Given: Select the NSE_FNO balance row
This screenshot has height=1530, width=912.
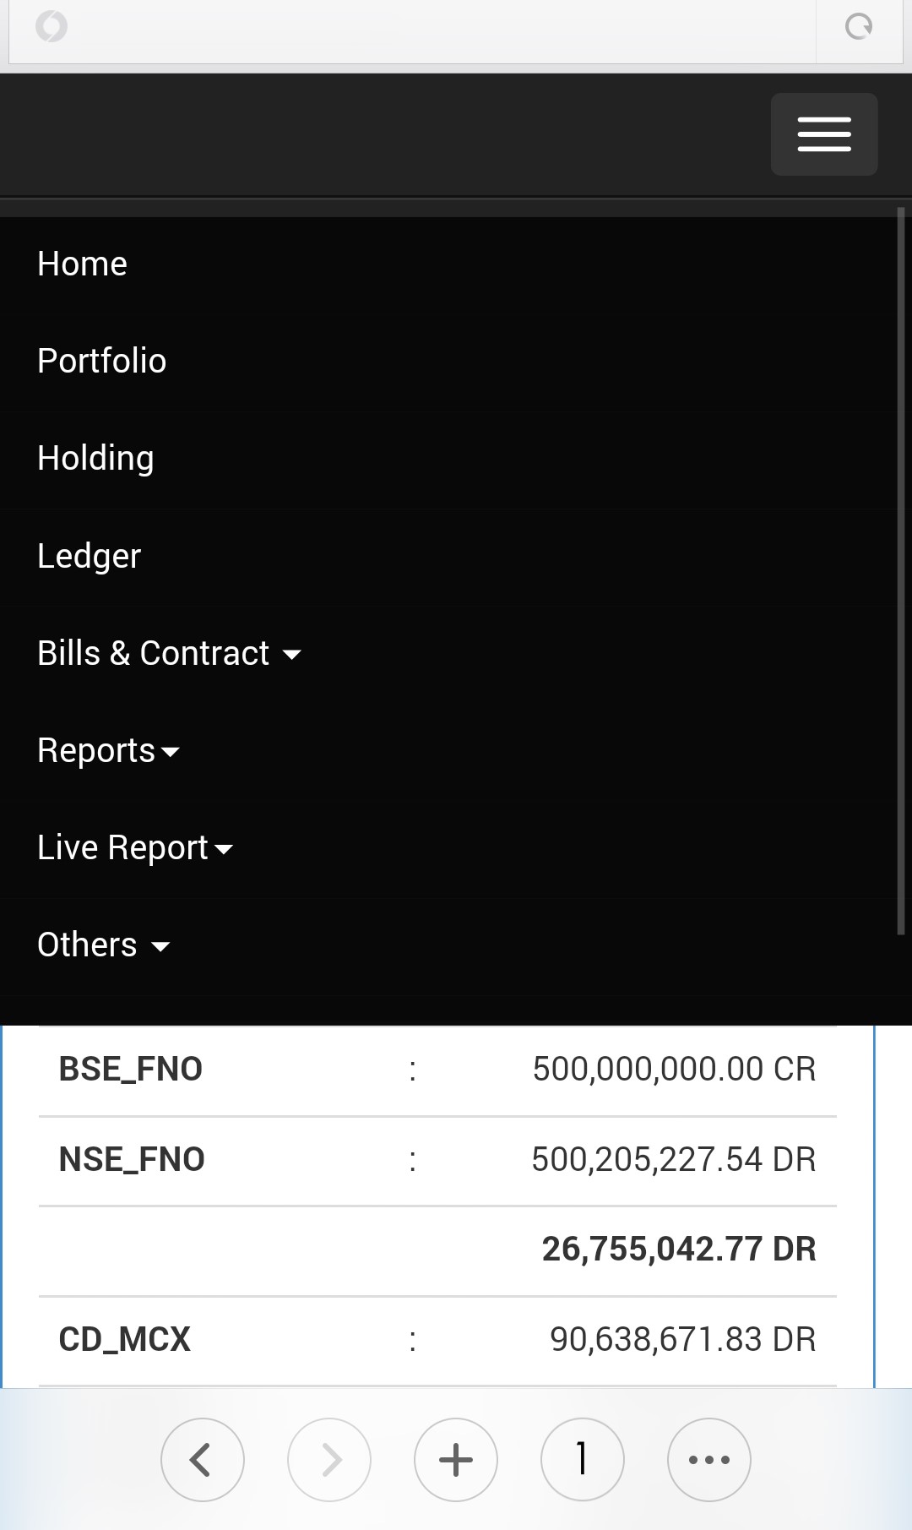Looking at the screenshot, I should (437, 1160).
